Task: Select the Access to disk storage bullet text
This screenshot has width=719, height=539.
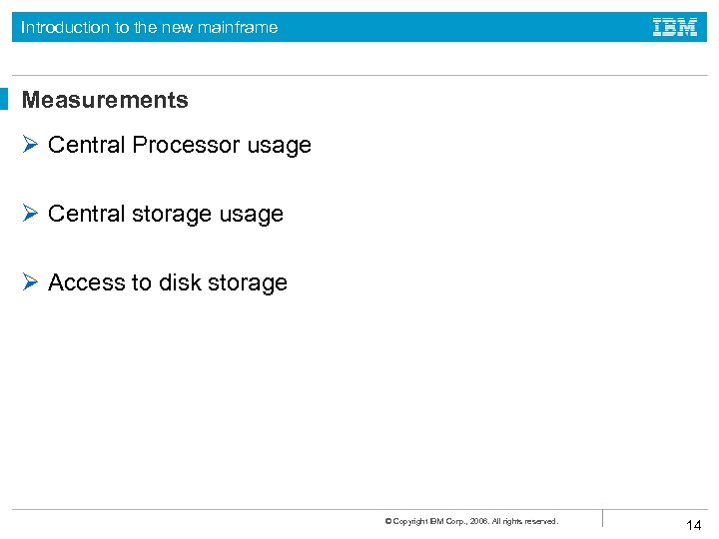Action: pos(168,282)
